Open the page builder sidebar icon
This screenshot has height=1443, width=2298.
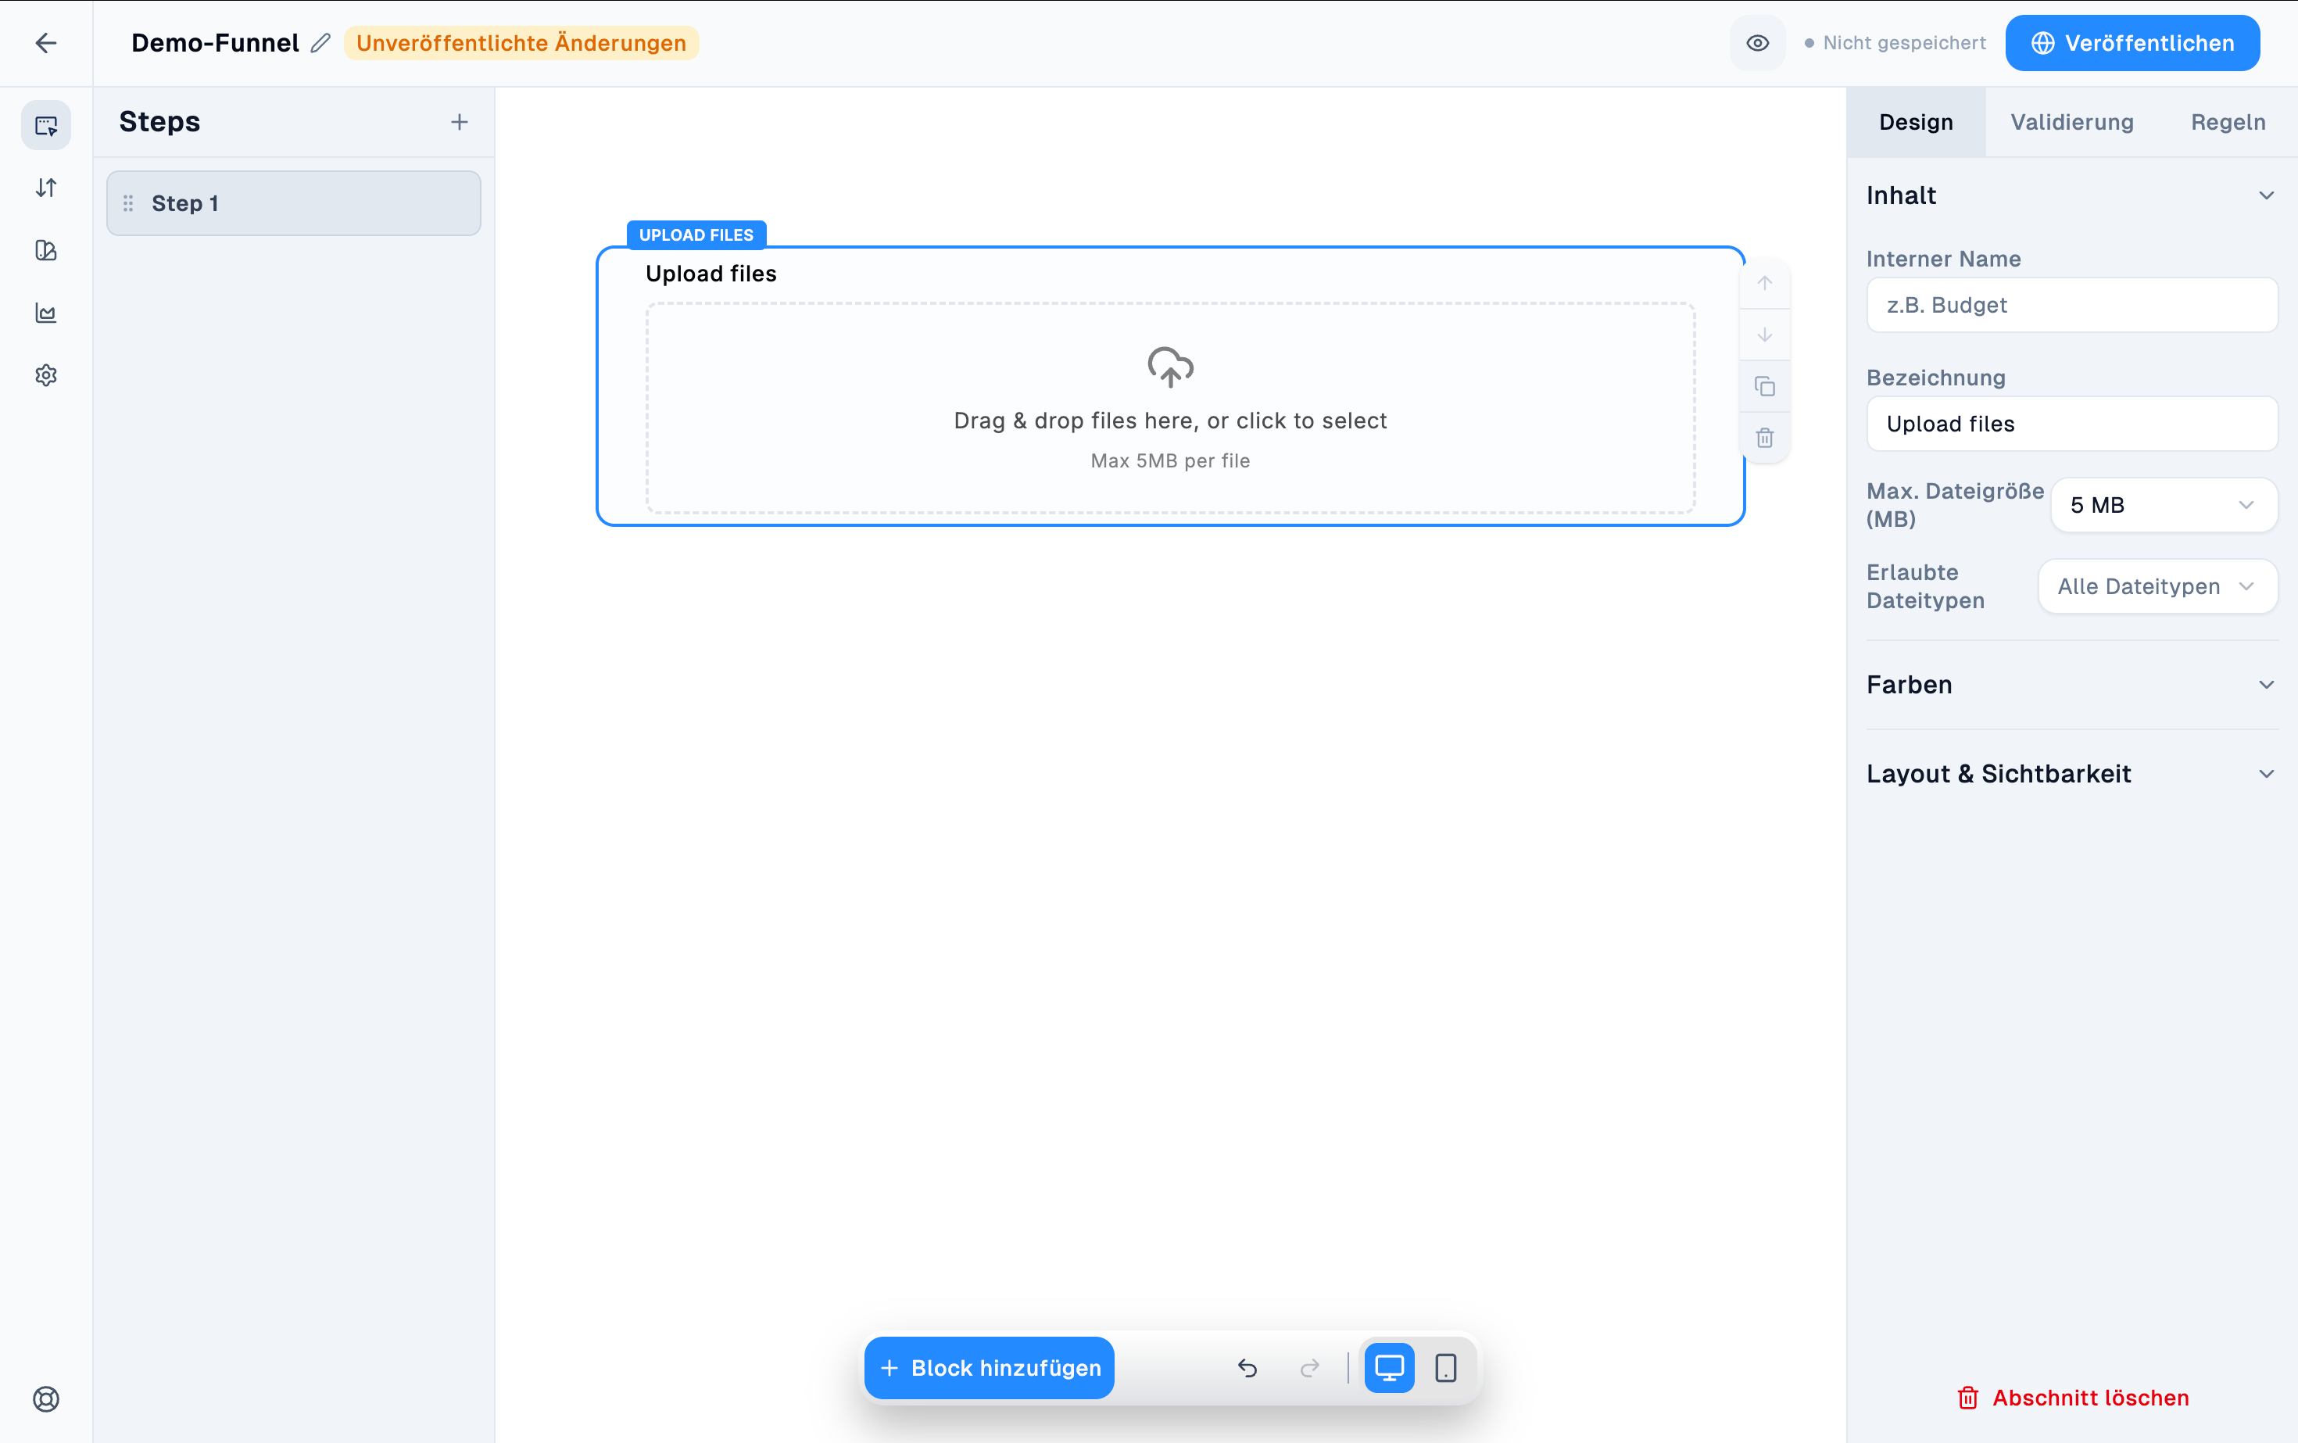click(46, 125)
